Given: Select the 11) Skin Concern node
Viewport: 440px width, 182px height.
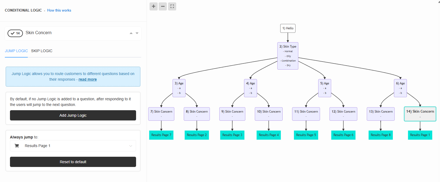Looking at the screenshot, I should [x=306, y=114].
